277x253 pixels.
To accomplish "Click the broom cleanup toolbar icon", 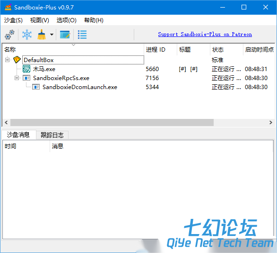I will 42,35.
